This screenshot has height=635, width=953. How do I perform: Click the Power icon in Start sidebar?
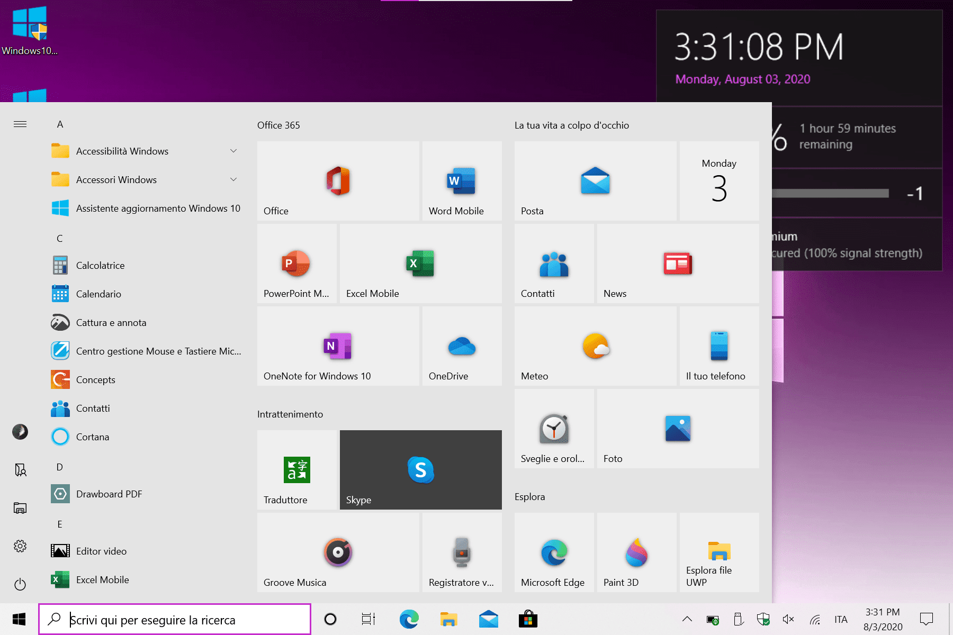pyautogui.click(x=20, y=584)
